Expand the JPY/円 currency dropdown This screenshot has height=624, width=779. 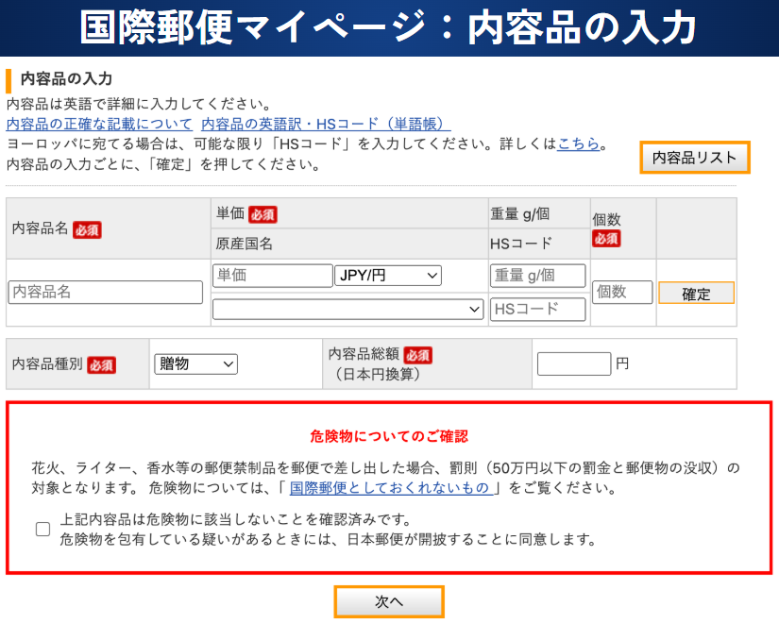tap(388, 276)
